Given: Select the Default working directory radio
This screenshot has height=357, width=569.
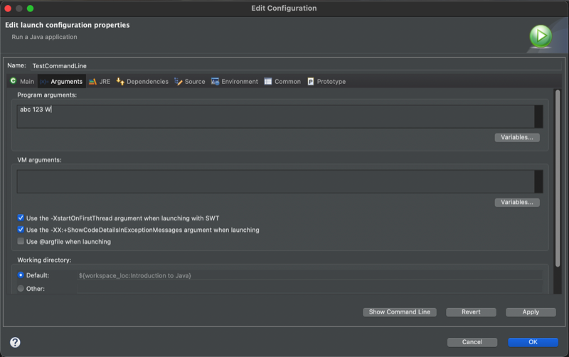Looking at the screenshot, I should [x=21, y=275].
